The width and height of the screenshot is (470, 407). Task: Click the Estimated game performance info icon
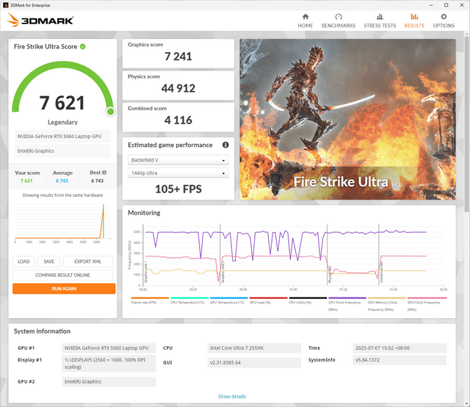(225, 145)
